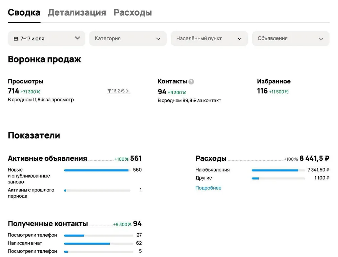Image resolution: width=338 pixels, height=257 pixels.
Task: Expand the Населённый пункт dropdown
Action: (209, 38)
